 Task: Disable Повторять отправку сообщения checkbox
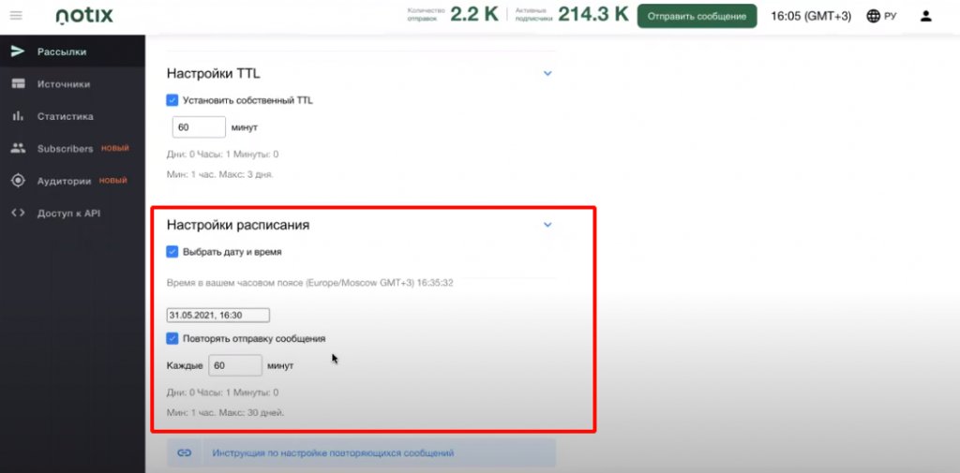point(172,338)
